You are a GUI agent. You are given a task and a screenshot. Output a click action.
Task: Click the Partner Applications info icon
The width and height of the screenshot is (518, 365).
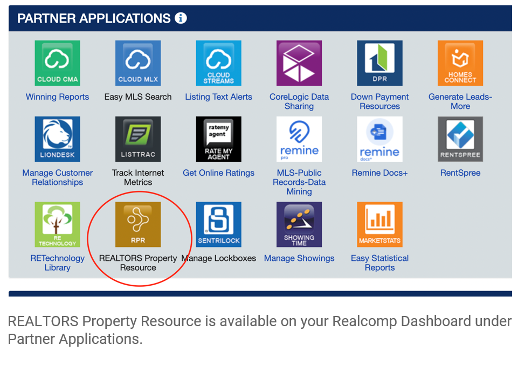[x=181, y=18]
